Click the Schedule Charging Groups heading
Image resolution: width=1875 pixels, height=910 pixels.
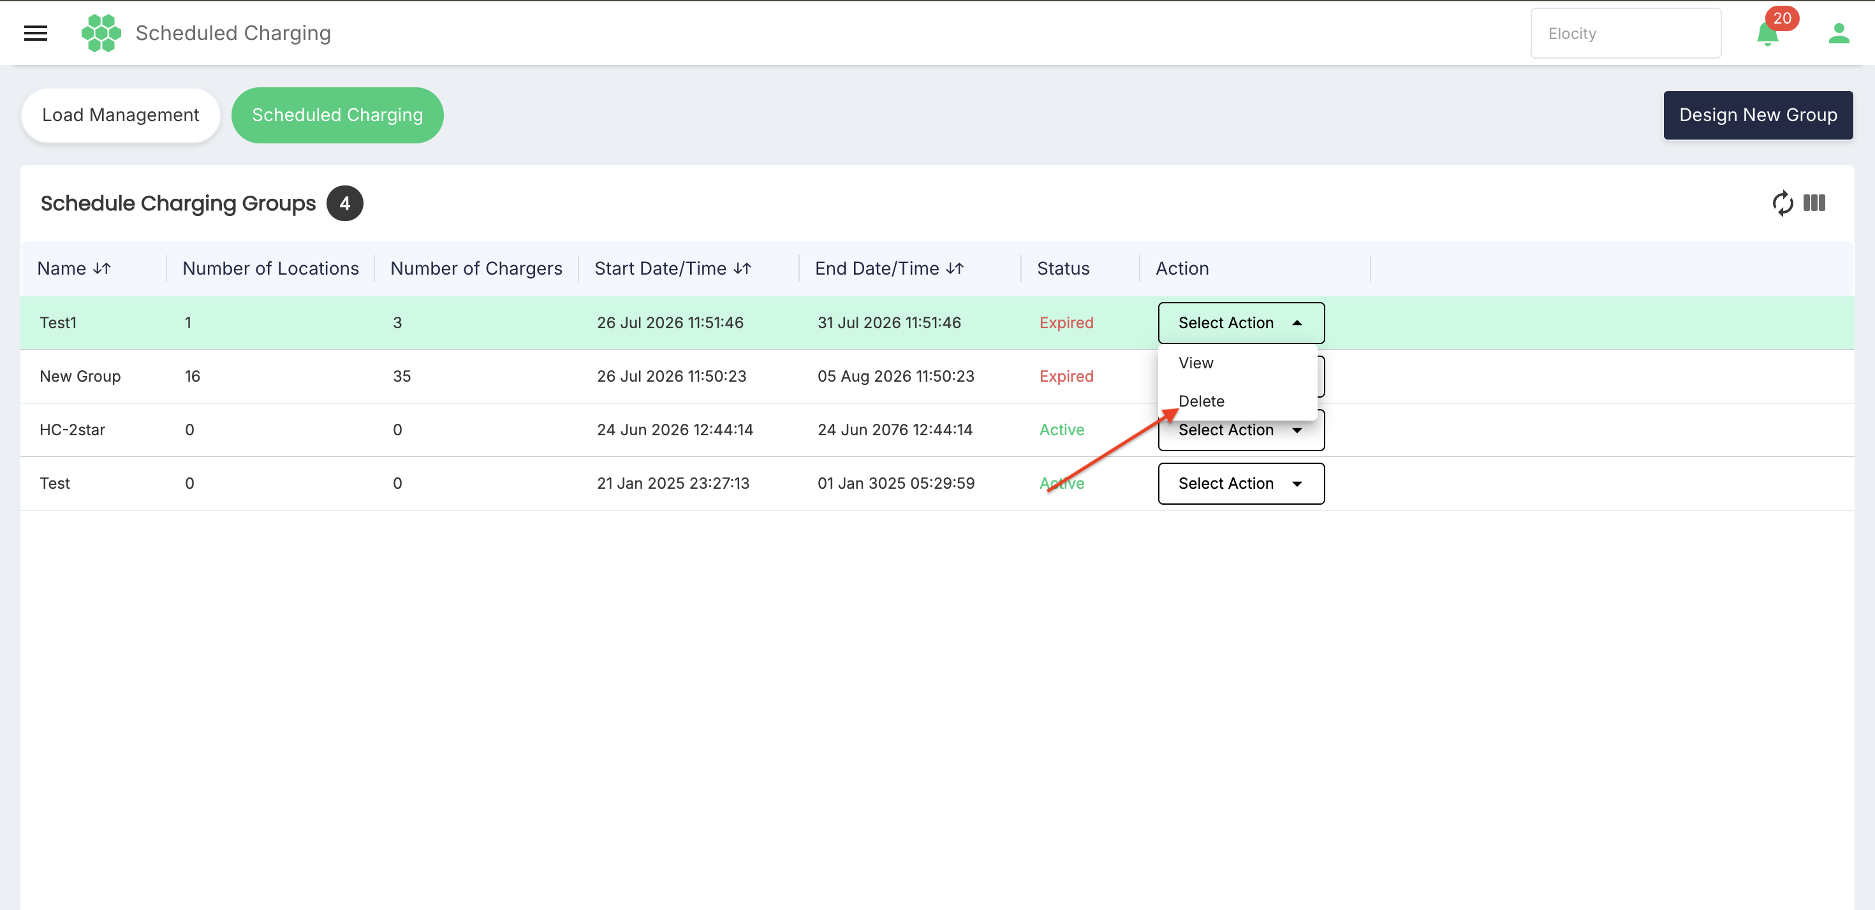pos(179,204)
